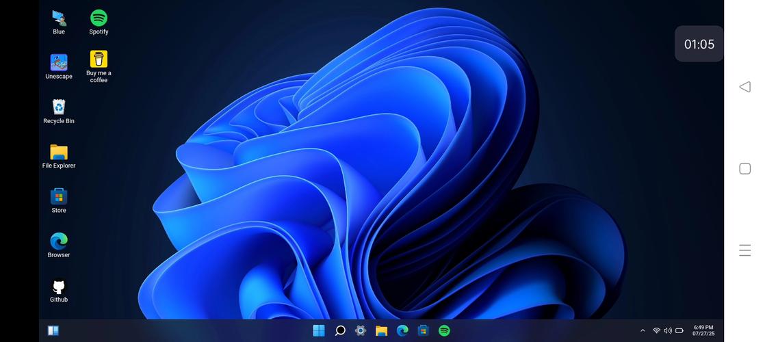Tap the Android recents menu button

745,250
